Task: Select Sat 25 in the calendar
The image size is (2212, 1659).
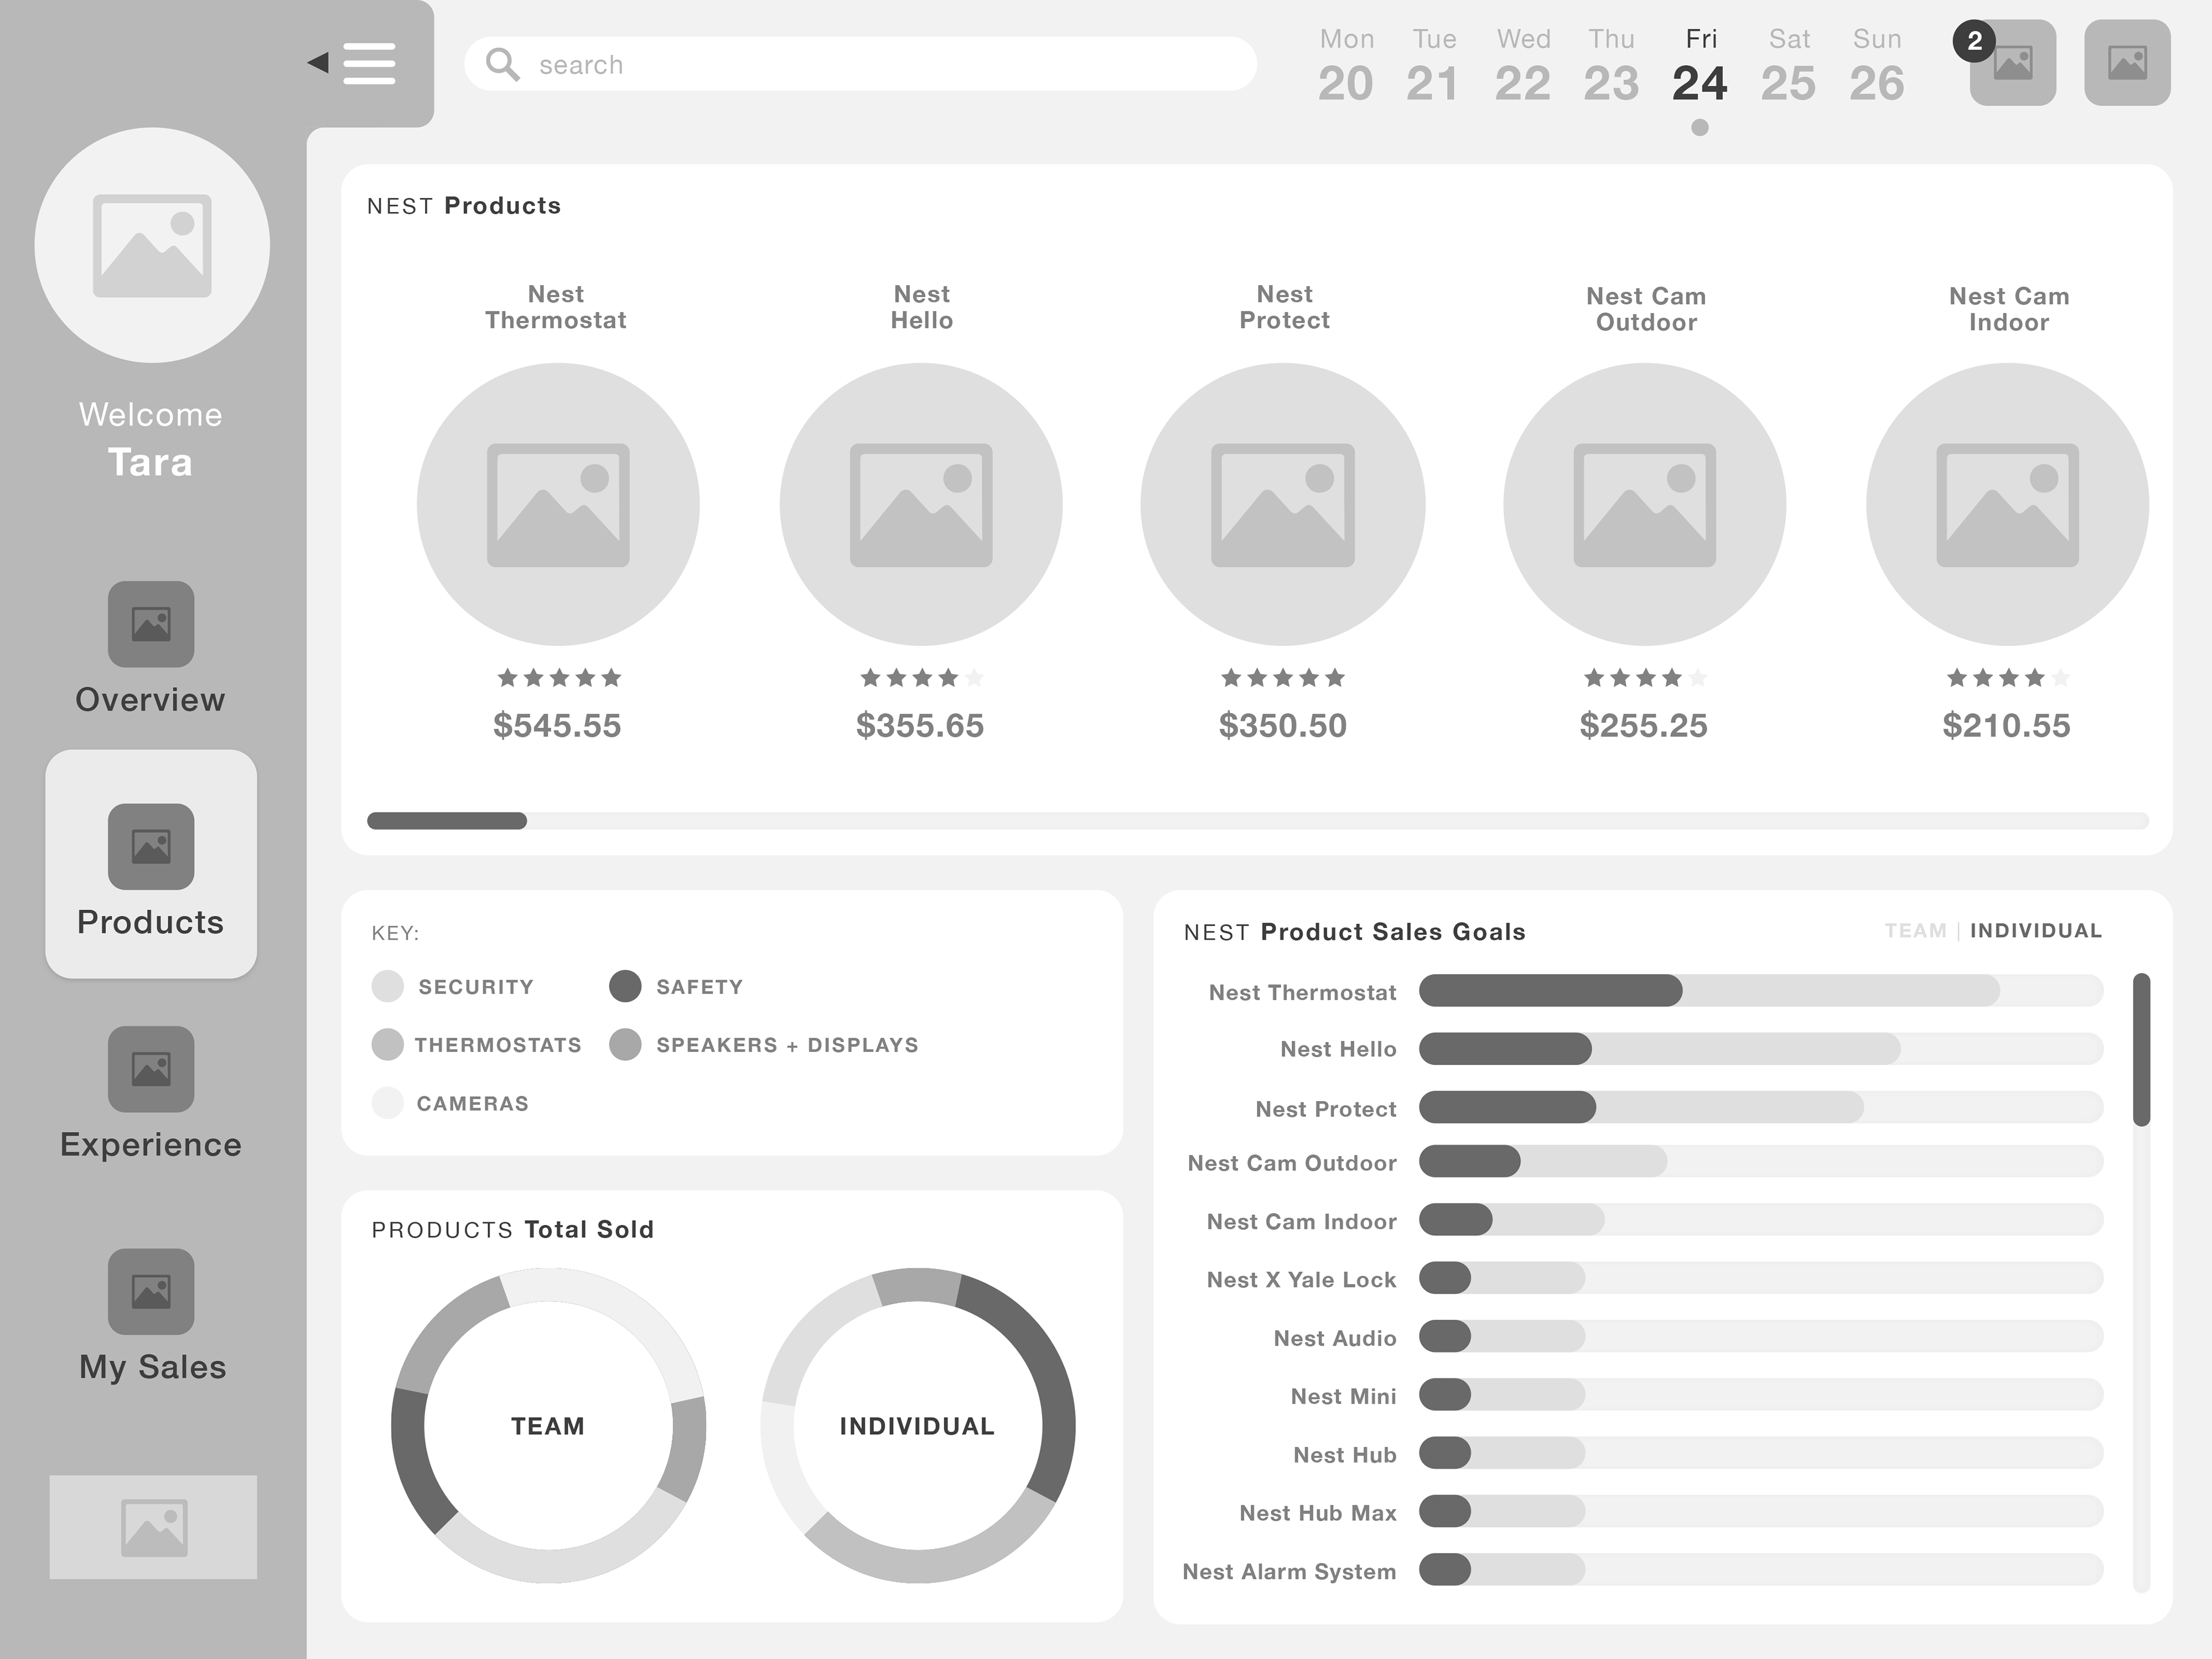Action: 1788,66
